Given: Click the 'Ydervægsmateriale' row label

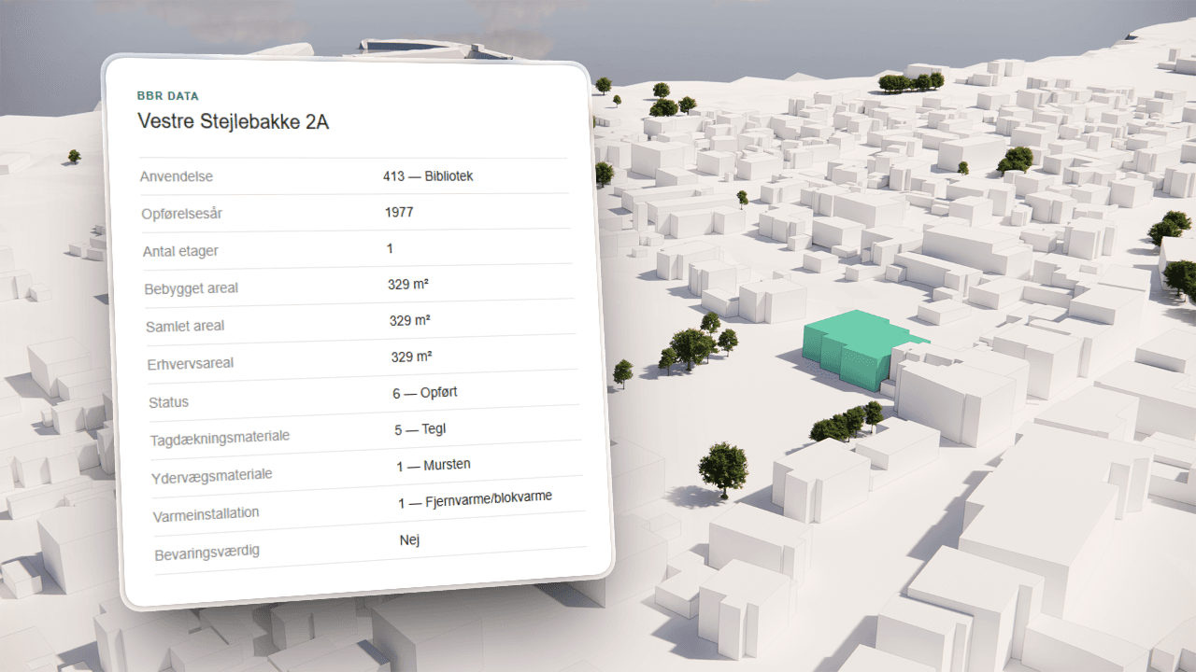Looking at the screenshot, I should pos(211,476).
